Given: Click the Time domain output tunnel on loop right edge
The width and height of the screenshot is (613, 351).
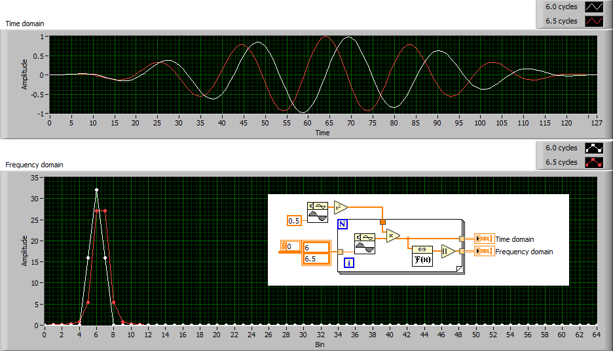Looking at the screenshot, I should click(462, 239).
